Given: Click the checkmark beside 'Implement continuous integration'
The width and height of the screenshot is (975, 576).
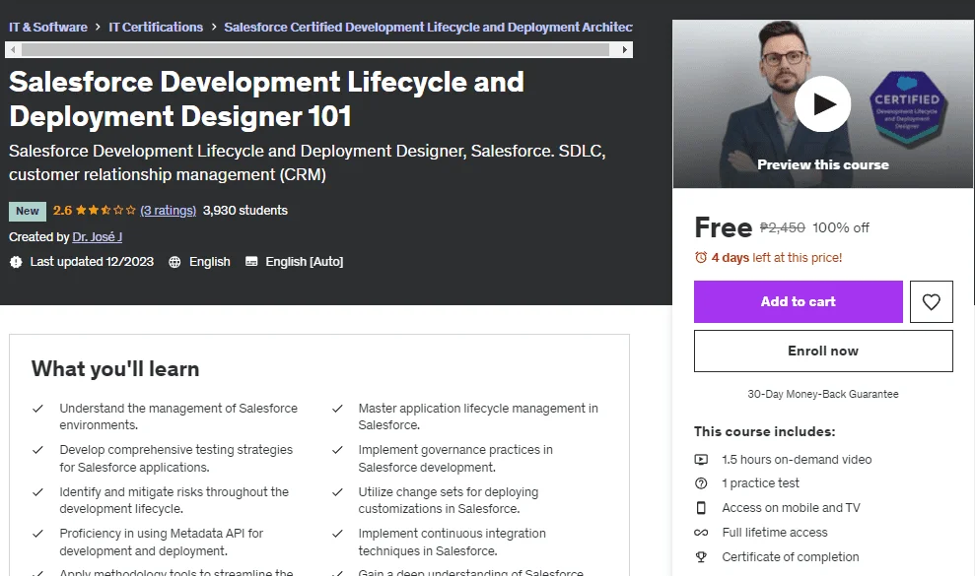Looking at the screenshot, I should 337,534.
